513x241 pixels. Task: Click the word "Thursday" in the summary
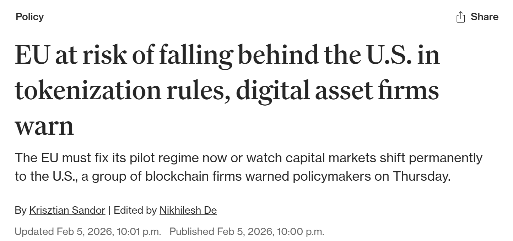point(421,176)
